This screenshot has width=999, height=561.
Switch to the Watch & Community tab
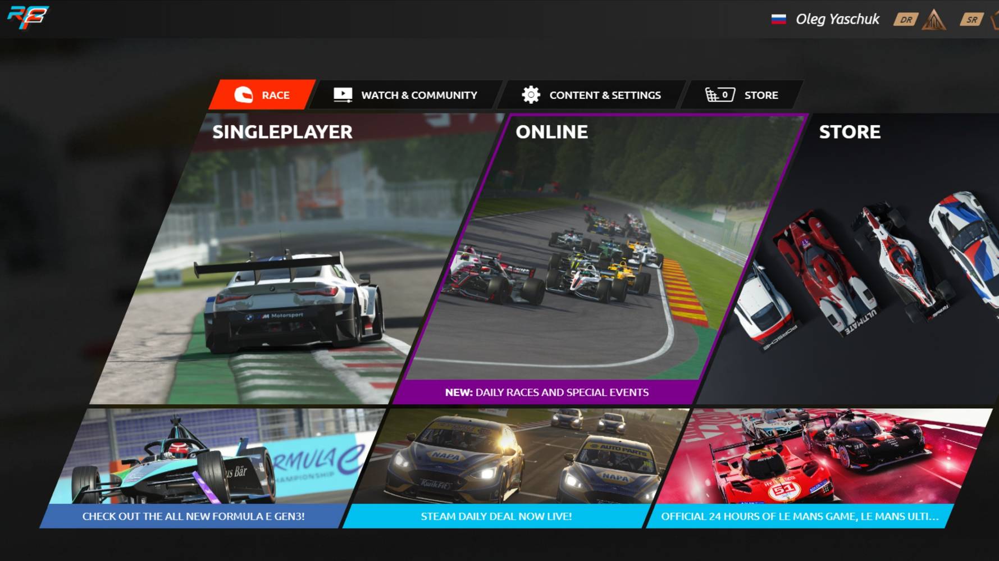(x=419, y=95)
